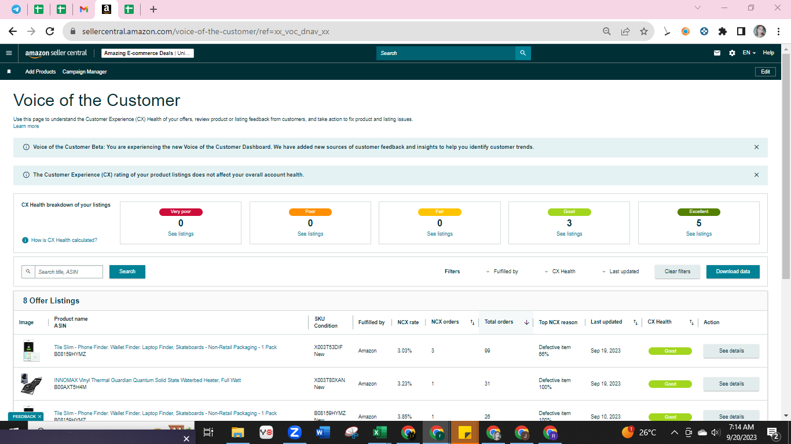Click the magnifier button in top search bar

click(x=523, y=53)
